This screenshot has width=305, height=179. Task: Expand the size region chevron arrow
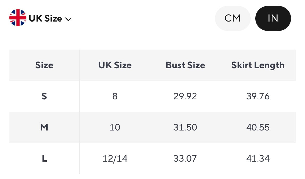[69, 19]
